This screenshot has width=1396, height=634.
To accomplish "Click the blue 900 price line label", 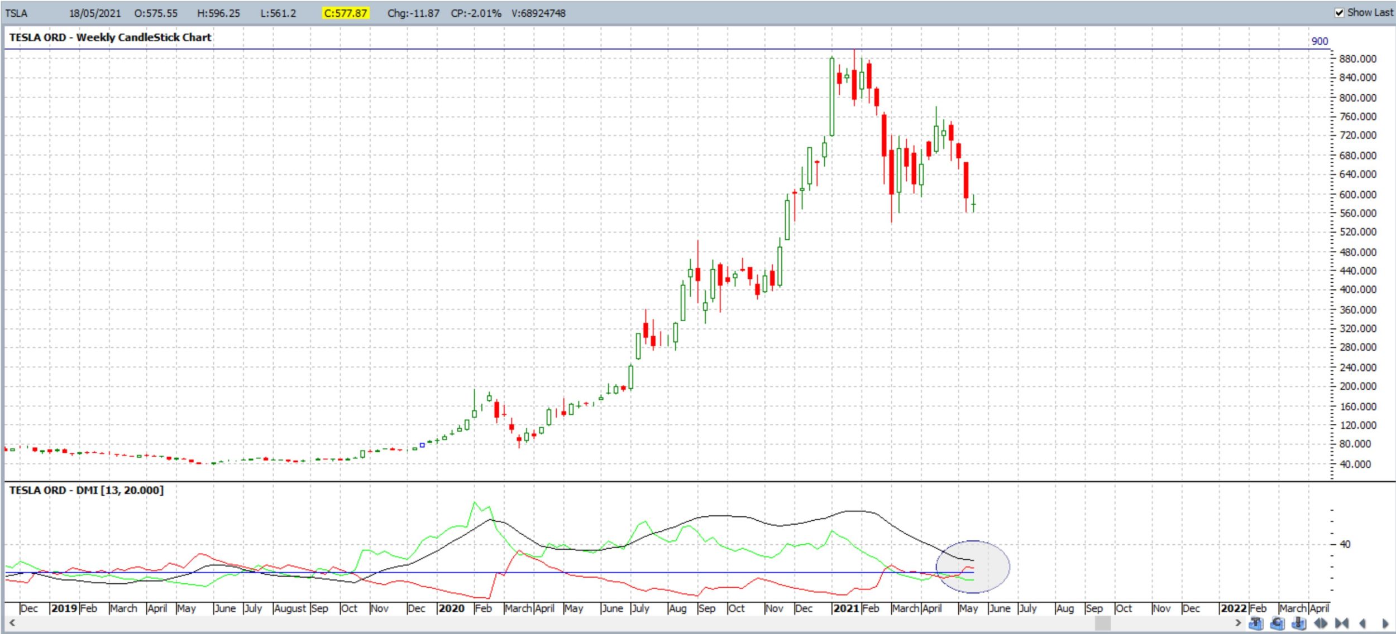I will 1319,41.
